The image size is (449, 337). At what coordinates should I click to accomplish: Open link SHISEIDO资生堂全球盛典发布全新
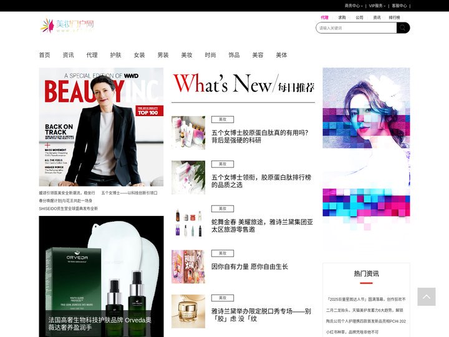point(69,208)
